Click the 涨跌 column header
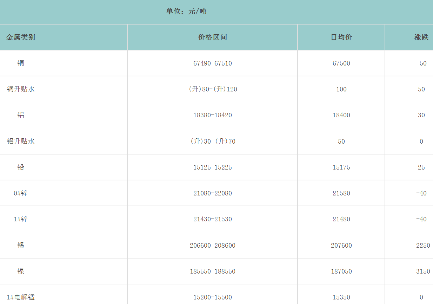The height and width of the screenshot is (304, 433). point(421,37)
